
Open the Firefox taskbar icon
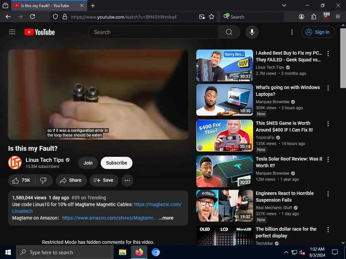tap(139, 252)
